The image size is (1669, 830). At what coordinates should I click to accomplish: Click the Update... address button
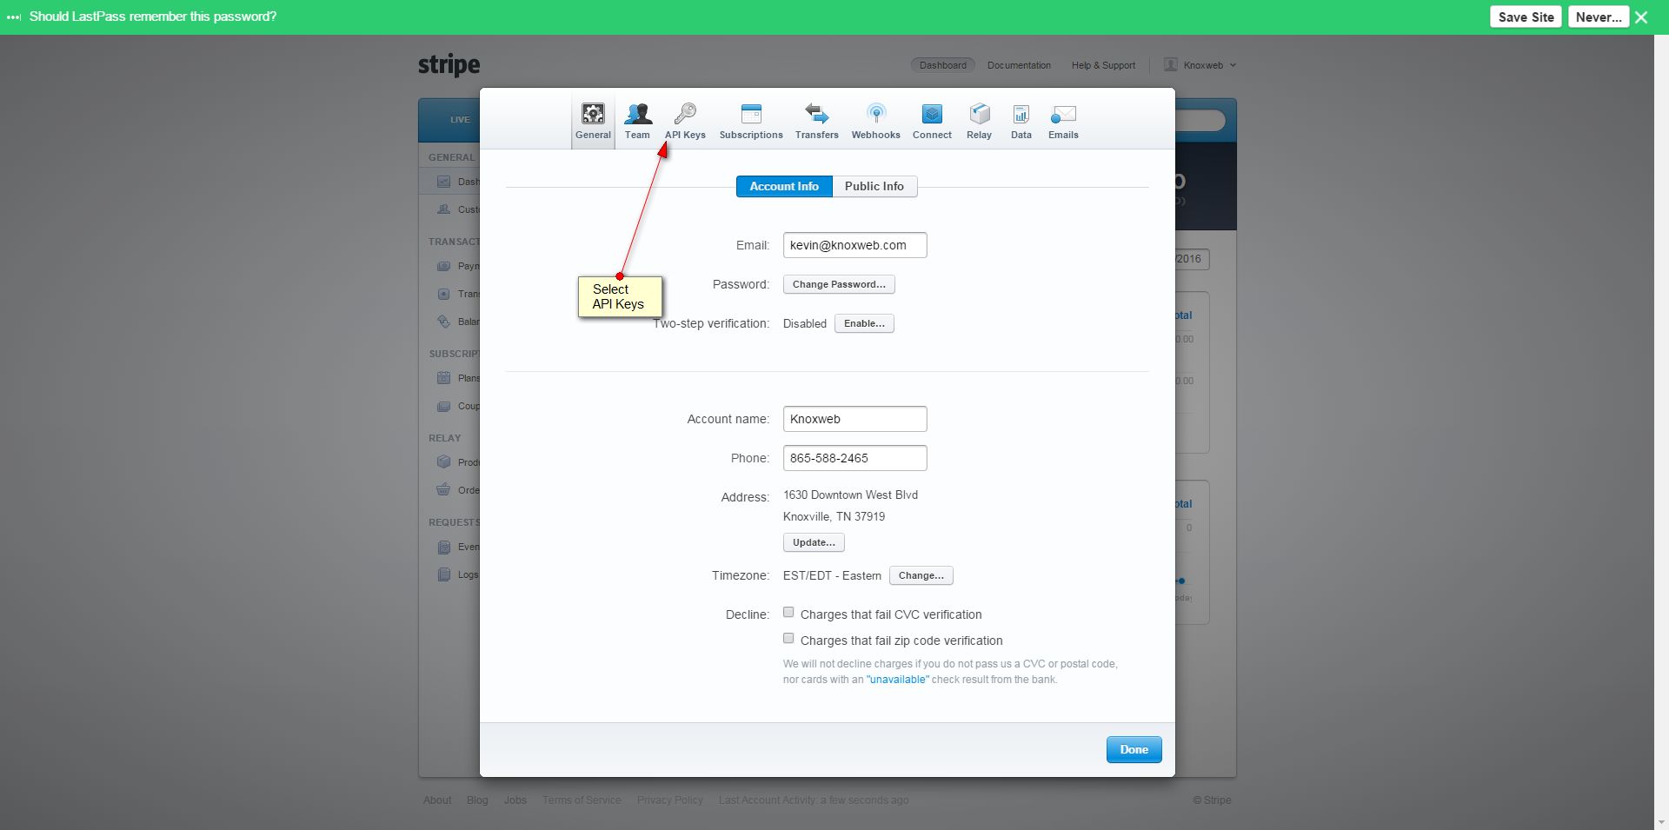pos(814,542)
